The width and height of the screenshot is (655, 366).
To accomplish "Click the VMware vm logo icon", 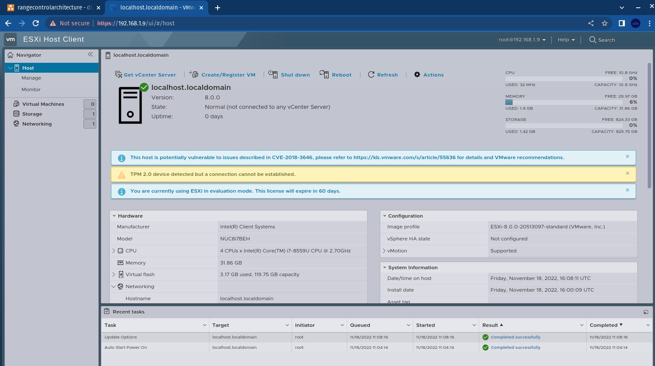I will coord(10,39).
